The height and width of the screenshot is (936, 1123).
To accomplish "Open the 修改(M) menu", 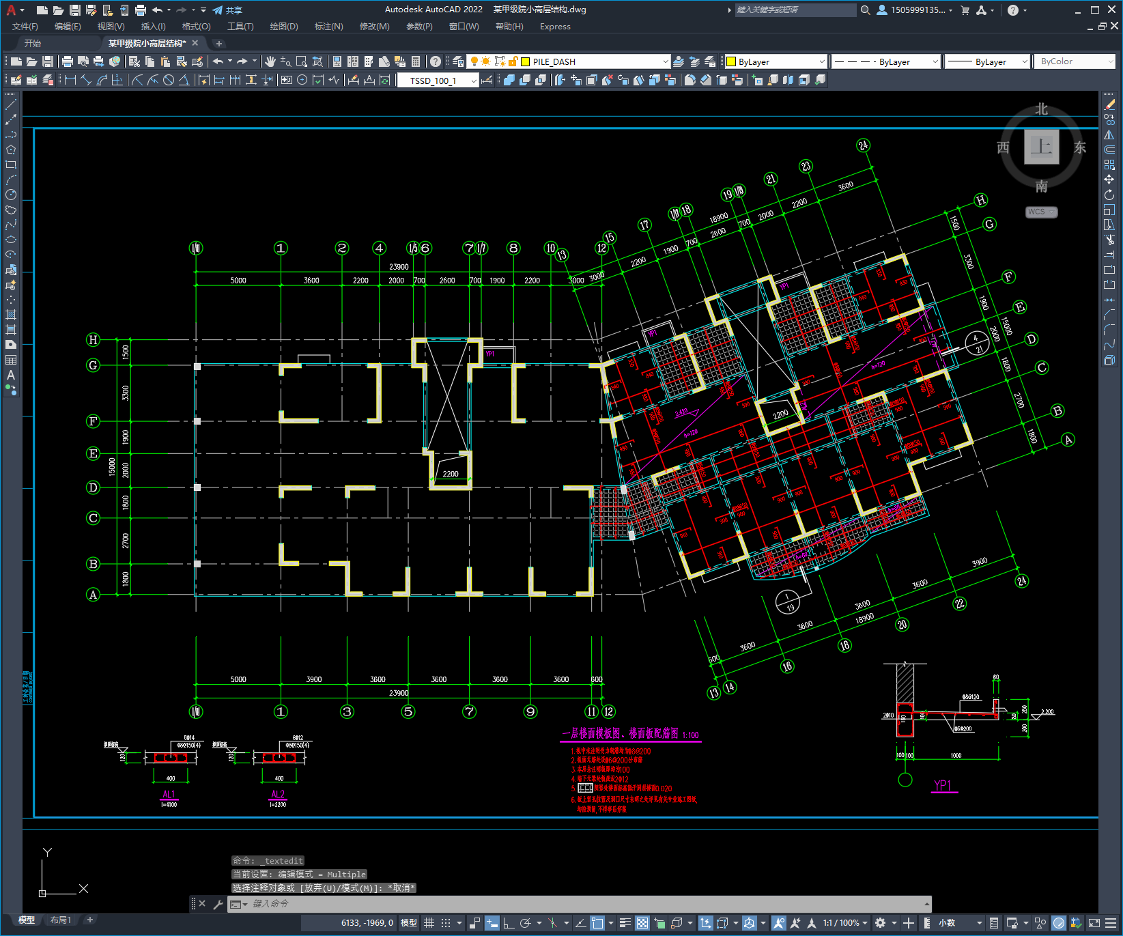I will pos(374,27).
